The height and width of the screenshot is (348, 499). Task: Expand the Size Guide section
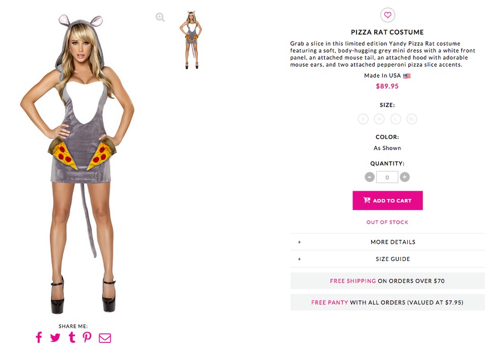[387, 259]
